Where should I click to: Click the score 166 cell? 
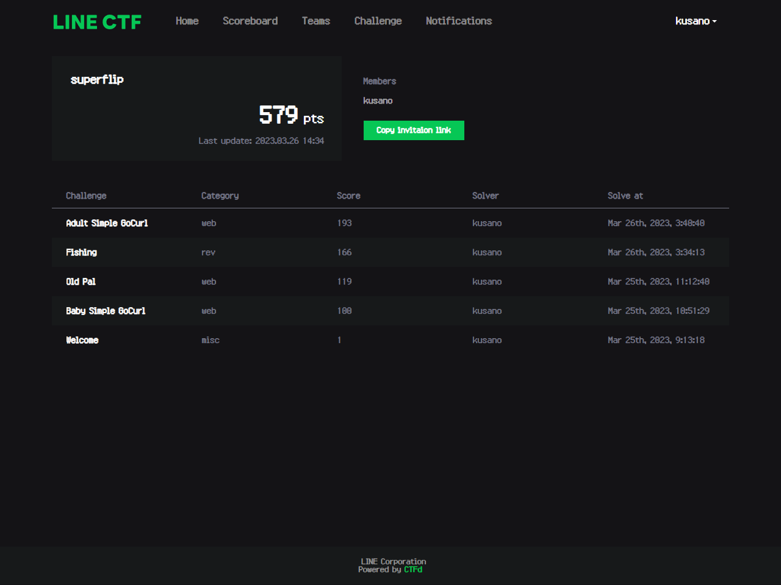click(x=344, y=252)
